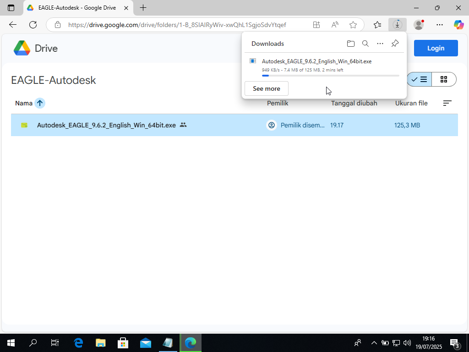Open a new browser tab

(144, 8)
